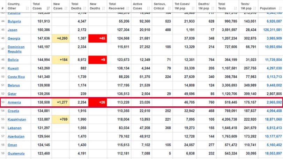Visit the Croatia country page
Screen dimensions: 283x159
pos(13,111)
